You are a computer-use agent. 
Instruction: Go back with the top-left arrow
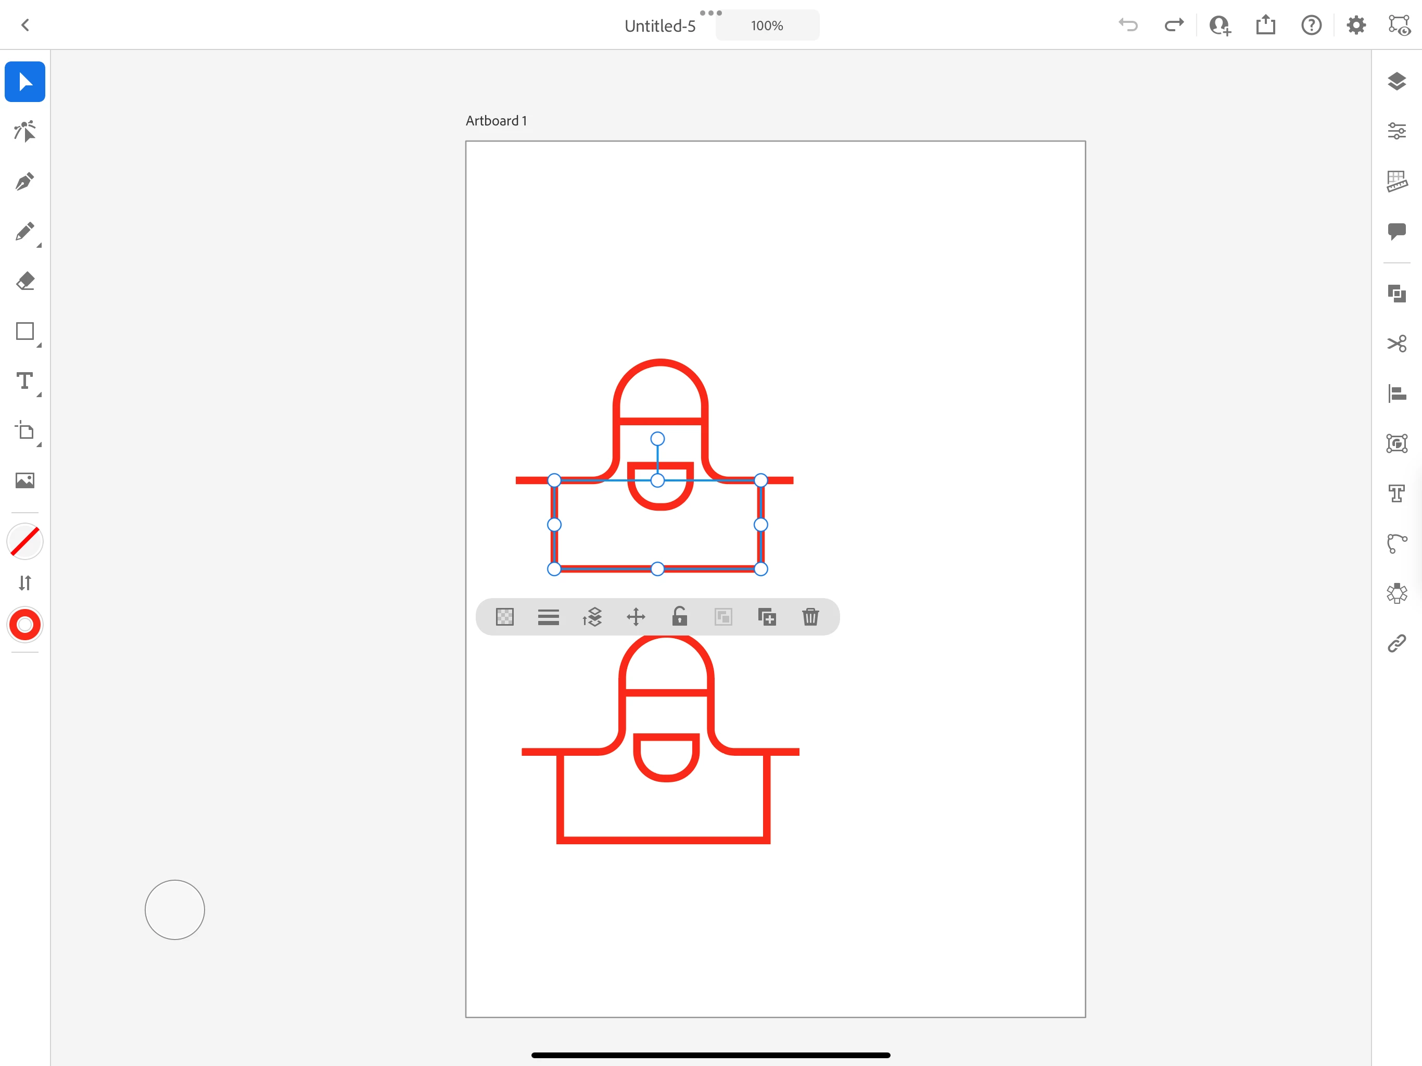click(x=25, y=25)
